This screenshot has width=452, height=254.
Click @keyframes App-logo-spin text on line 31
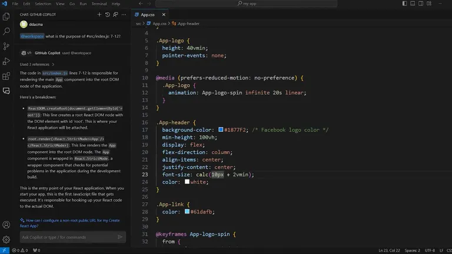[x=193, y=234]
